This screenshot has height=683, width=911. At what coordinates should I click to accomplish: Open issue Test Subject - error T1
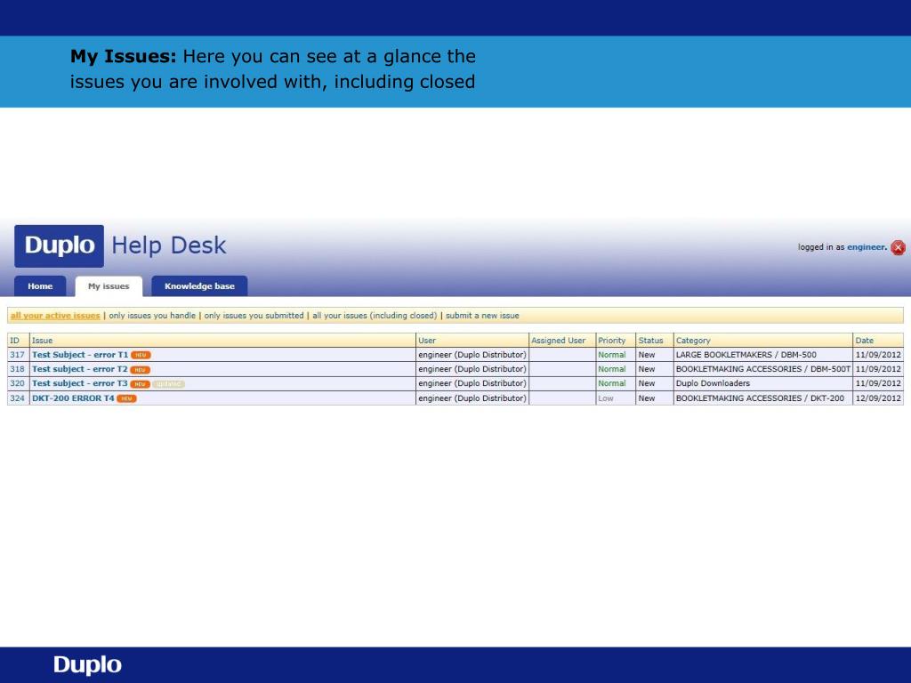79,354
